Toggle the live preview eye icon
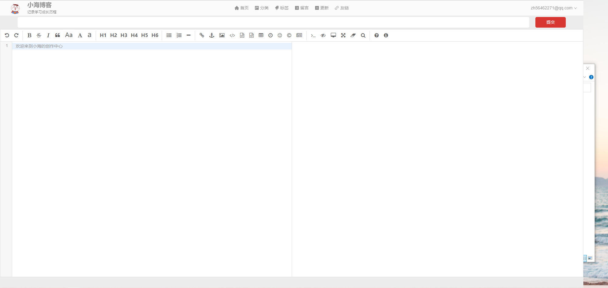Screen dimensions: 608x288 tap(323, 36)
